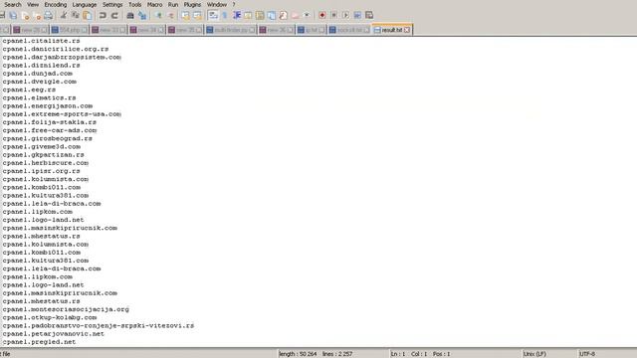Select the result.txt tab
This screenshot has width=637, height=358.
391,30
